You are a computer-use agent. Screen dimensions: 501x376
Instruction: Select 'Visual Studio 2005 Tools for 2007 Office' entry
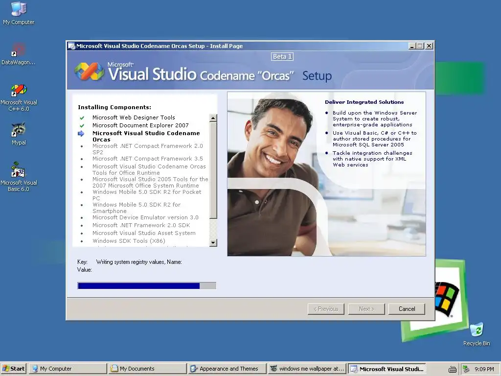coord(150,182)
